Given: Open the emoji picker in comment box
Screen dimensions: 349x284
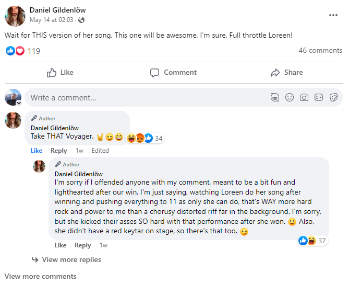Looking at the screenshot, I should click(x=290, y=97).
